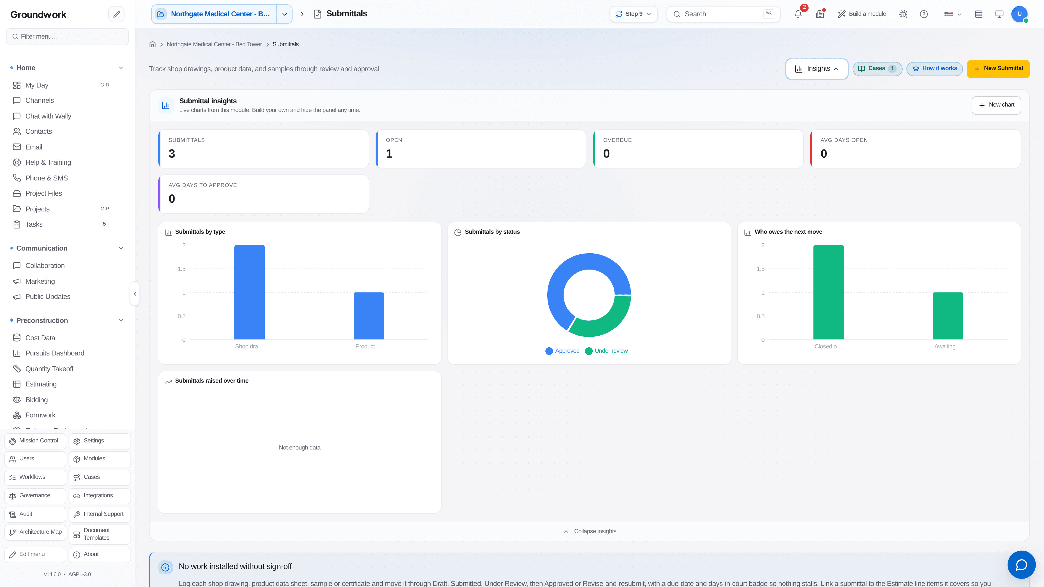Open the How it works guide
The image size is (1044, 587).
pos(935,69)
